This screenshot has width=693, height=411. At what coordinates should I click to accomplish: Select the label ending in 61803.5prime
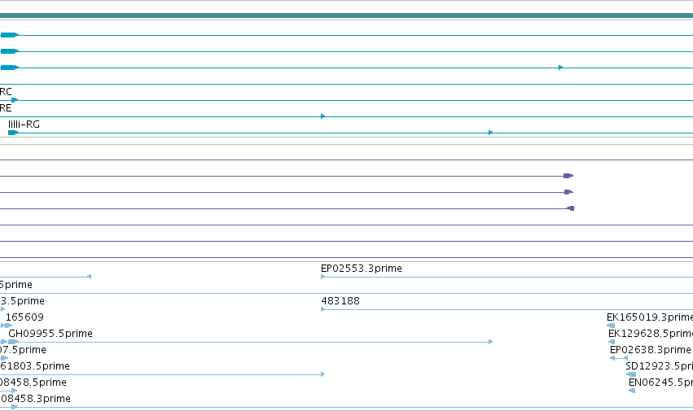35,366
